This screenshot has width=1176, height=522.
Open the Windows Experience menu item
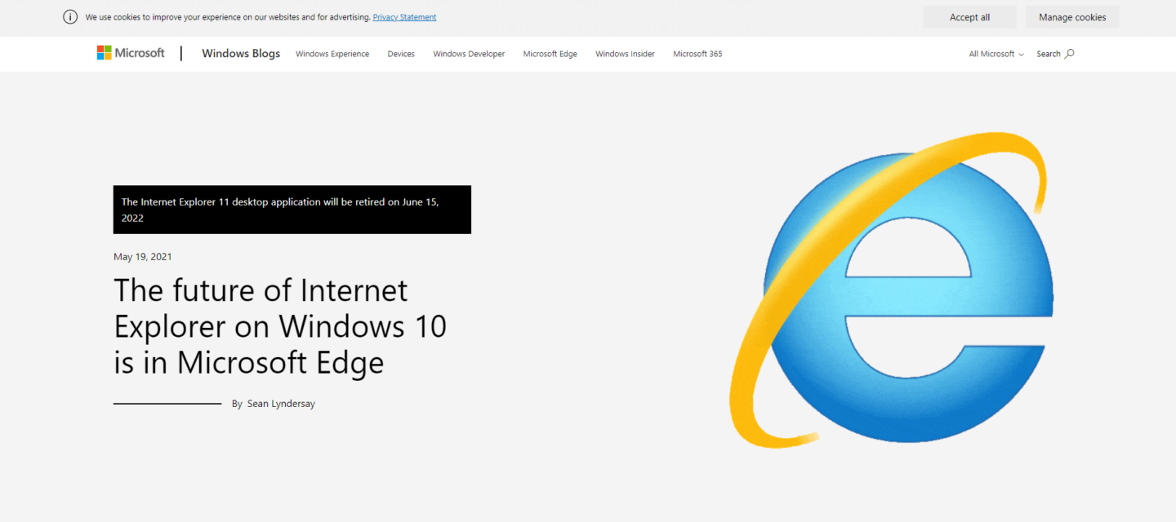pyautogui.click(x=332, y=54)
